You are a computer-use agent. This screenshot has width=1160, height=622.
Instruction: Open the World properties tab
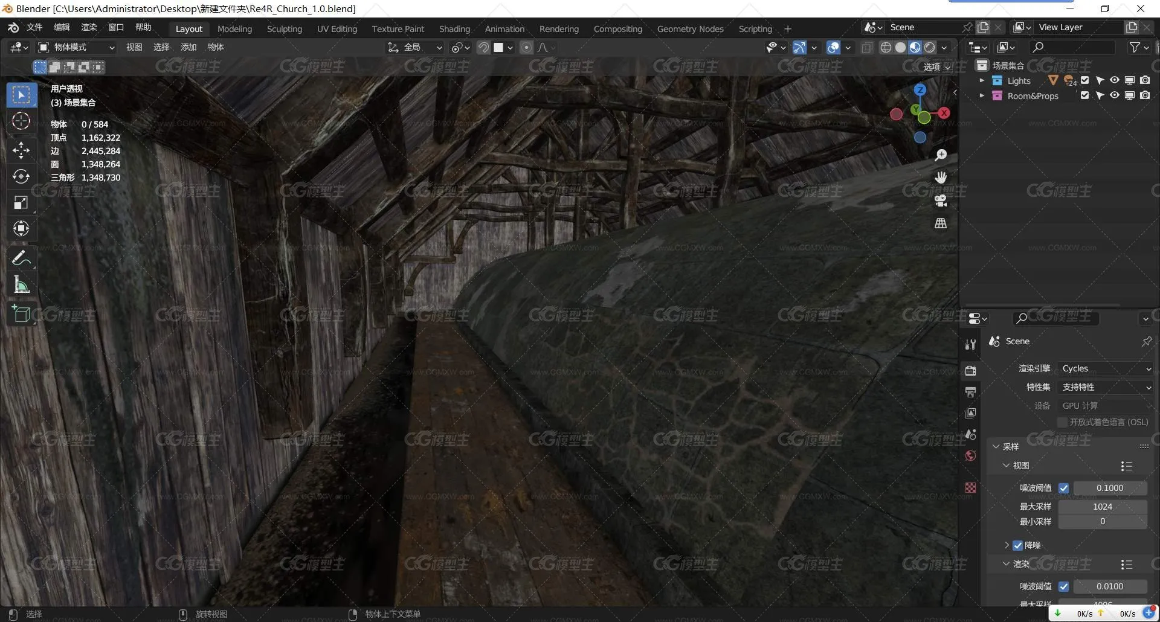(x=970, y=456)
